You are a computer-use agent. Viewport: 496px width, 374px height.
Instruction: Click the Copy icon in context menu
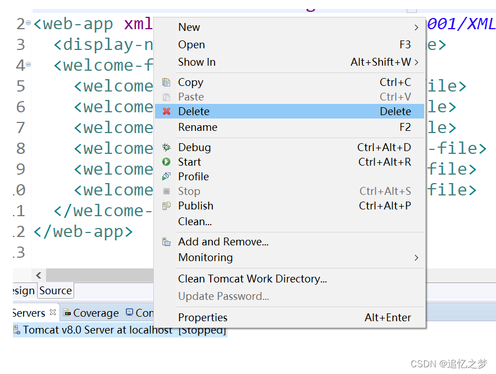[166, 83]
